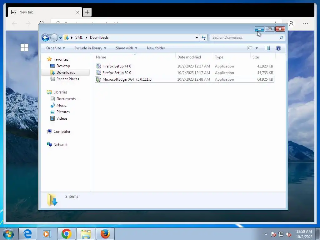Image resolution: width=320 pixels, height=240 pixels.
Task: Select Computer in the navigation pane
Action: tap(62, 132)
